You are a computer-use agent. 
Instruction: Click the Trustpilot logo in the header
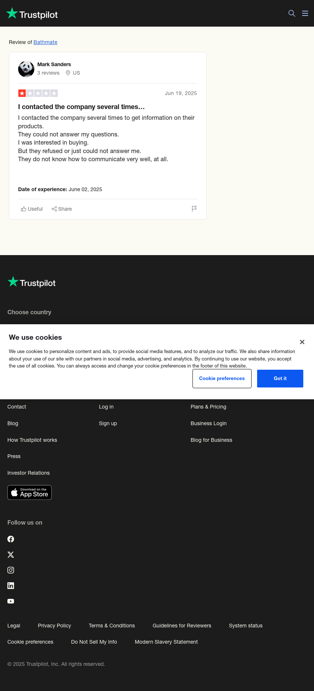pos(32,14)
